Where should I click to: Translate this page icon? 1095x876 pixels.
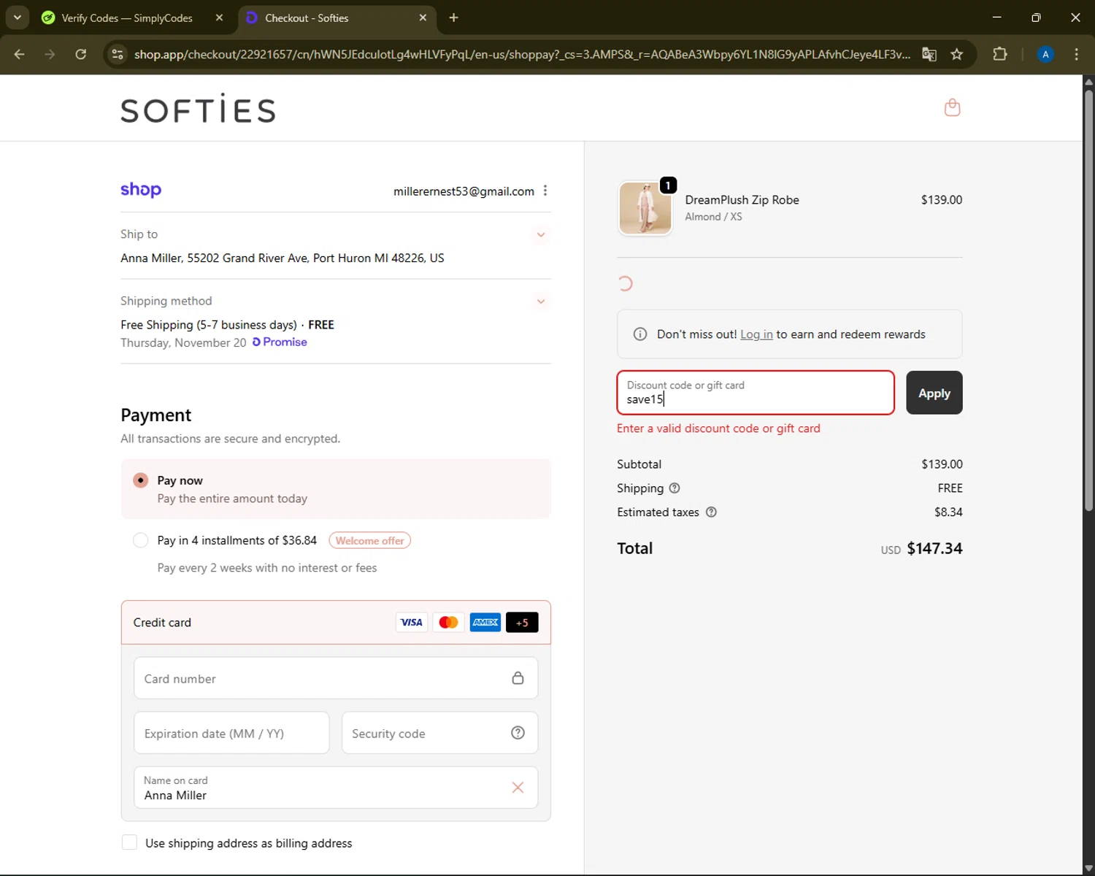click(929, 54)
